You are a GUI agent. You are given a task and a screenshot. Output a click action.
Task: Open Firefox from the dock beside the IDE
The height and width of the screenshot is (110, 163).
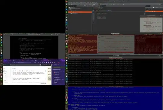tap(66, 2)
